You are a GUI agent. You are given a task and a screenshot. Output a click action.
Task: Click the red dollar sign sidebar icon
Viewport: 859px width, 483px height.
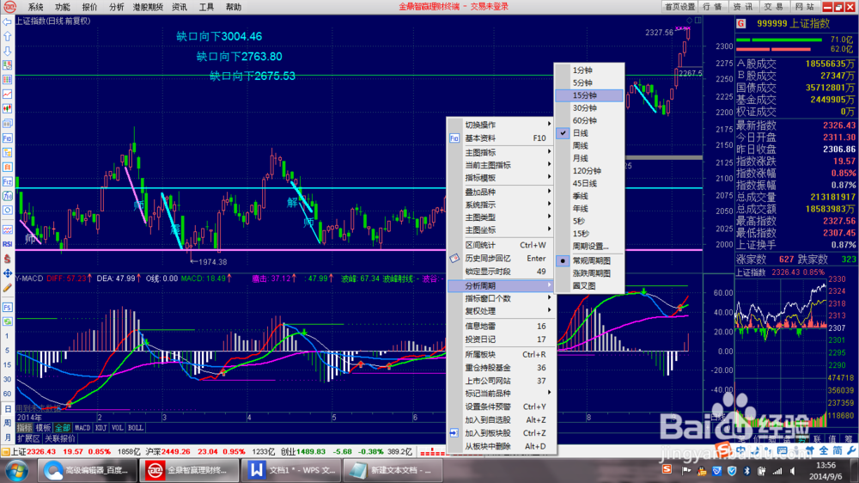pyautogui.click(x=7, y=259)
